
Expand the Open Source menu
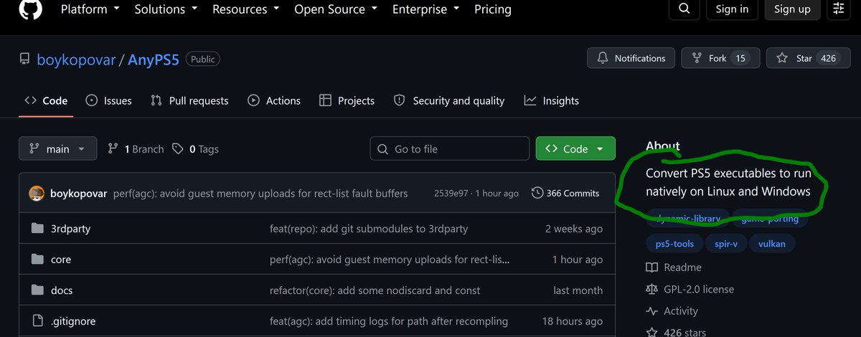(x=336, y=9)
